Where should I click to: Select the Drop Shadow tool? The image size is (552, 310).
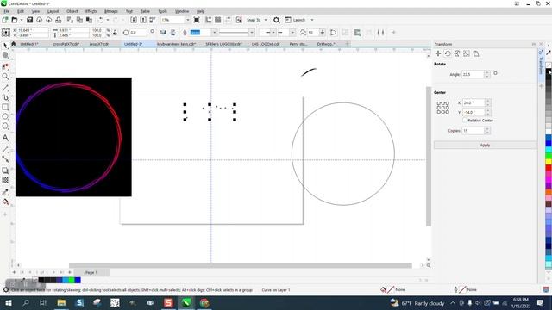[x=5, y=170]
